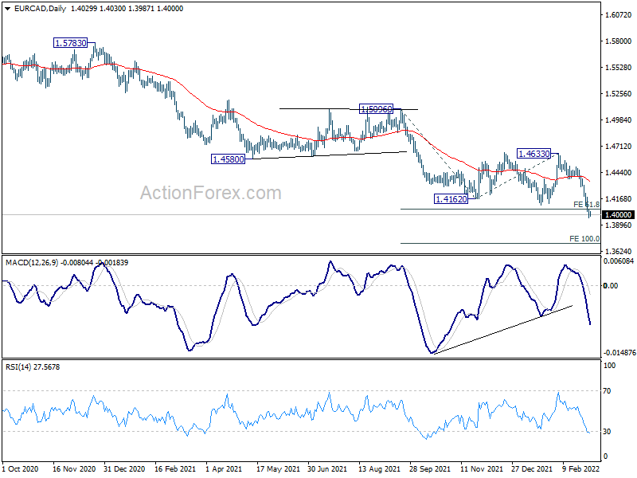Image resolution: width=637 pixels, height=478 pixels.
Task: Click the RSI 70 level value
Action: 607,390
